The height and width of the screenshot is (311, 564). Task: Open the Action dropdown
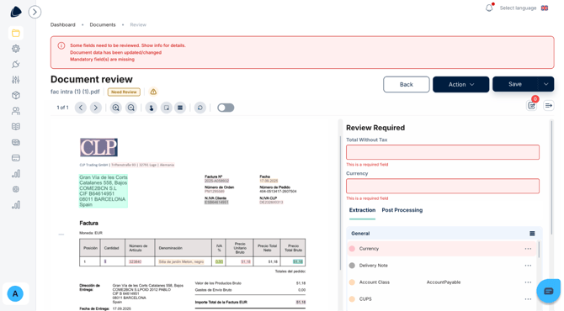coord(460,84)
